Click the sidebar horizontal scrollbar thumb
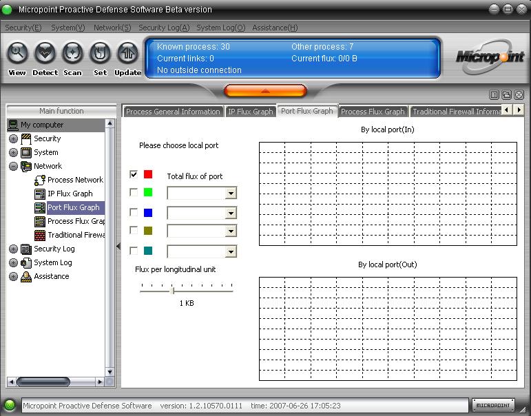This screenshot has width=531, height=416. point(43,382)
